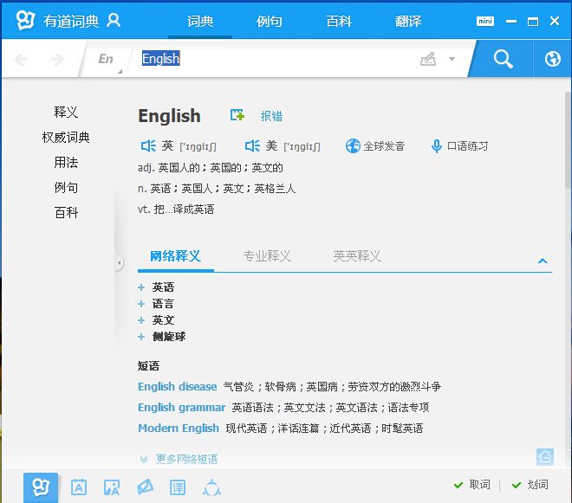The width and height of the screenshot is (572, 503).
Task: Play the American pronunciation speaker
Action: click(252, 146)
